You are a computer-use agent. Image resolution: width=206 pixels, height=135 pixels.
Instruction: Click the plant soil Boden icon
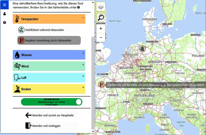pyautogui.click(x=17, y=89)
